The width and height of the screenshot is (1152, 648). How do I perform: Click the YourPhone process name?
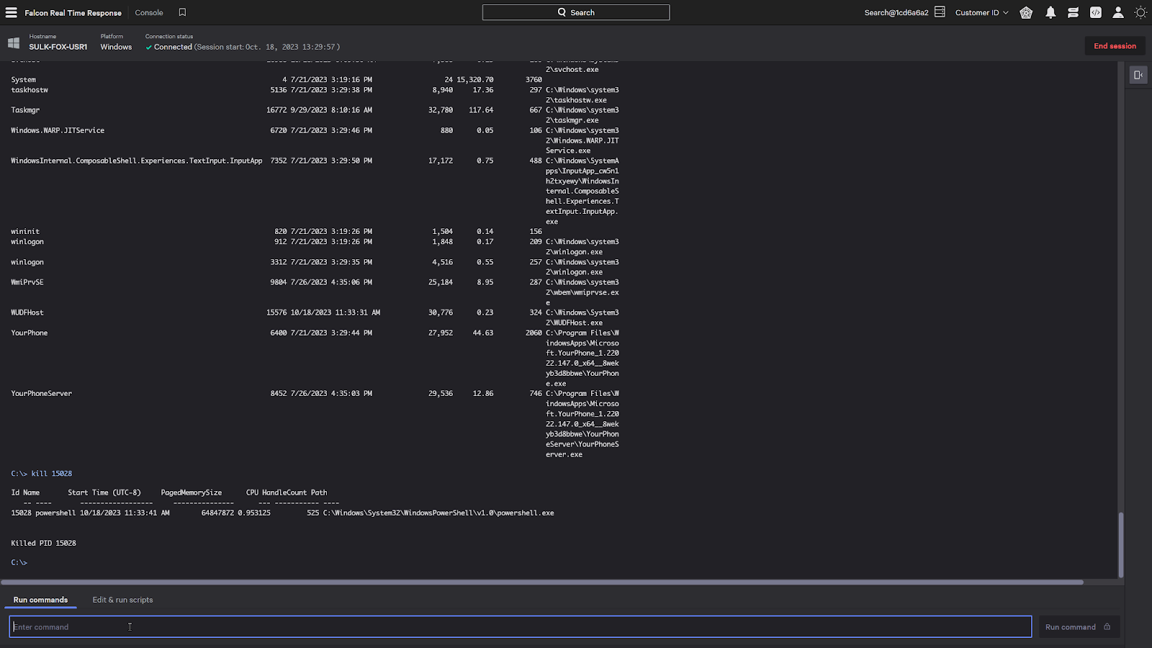point(30,333)
